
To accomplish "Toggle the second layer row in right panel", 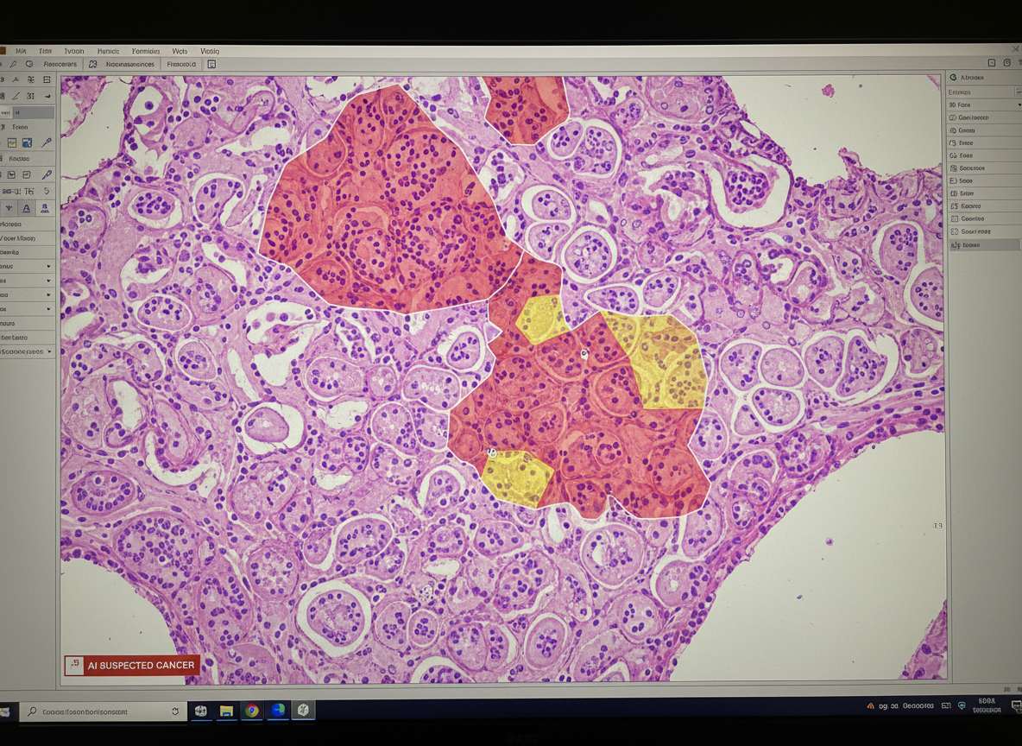I will [984, 117].
